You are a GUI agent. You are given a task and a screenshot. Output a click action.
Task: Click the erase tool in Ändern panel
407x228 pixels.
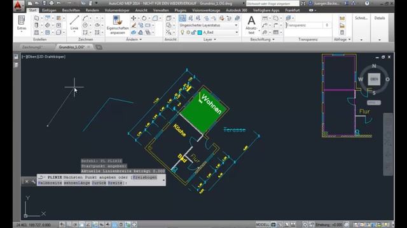coord(134,25)
